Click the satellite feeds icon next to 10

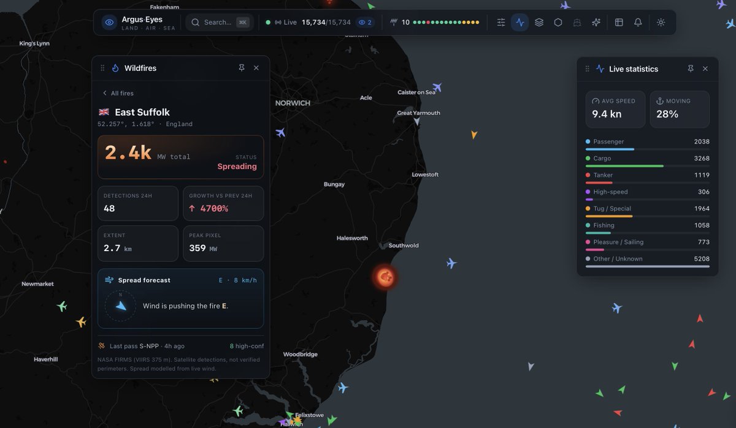(394, 23)
